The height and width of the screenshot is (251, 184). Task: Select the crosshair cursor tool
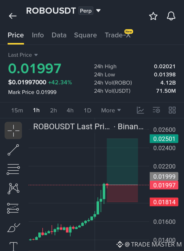(x=13, y=130)
